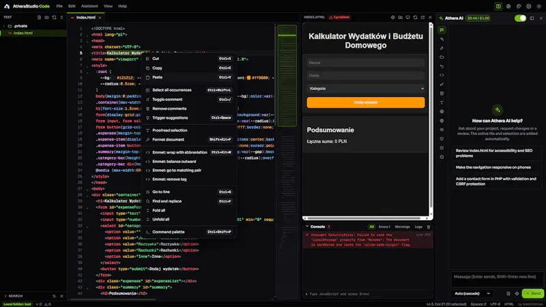Click the split layout icon in top bar
The image size is (546, 307).
pyautogui.click(x=498, y=6)
